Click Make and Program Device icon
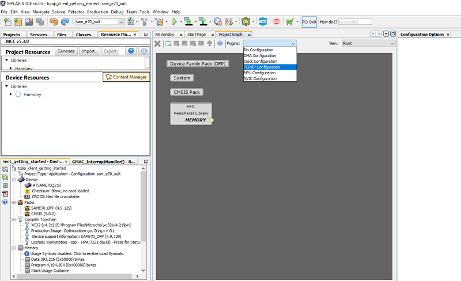 [188, 21]
